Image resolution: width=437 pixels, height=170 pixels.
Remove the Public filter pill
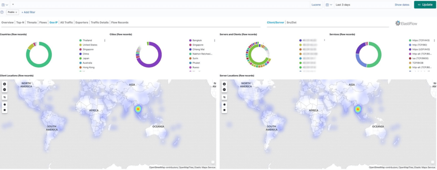(17, 12)
